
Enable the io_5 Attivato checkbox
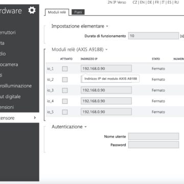(x=65, y=112)
